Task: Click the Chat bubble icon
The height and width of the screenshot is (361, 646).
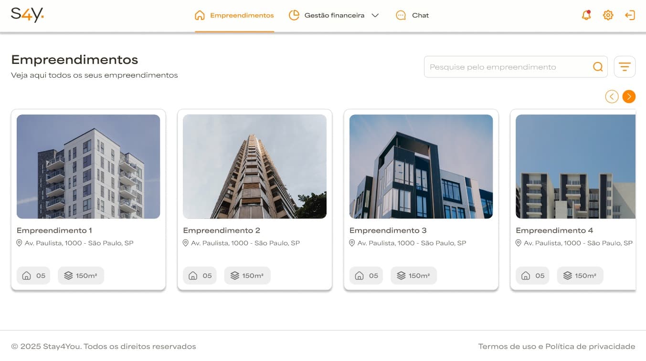Action: click(401, 15)
